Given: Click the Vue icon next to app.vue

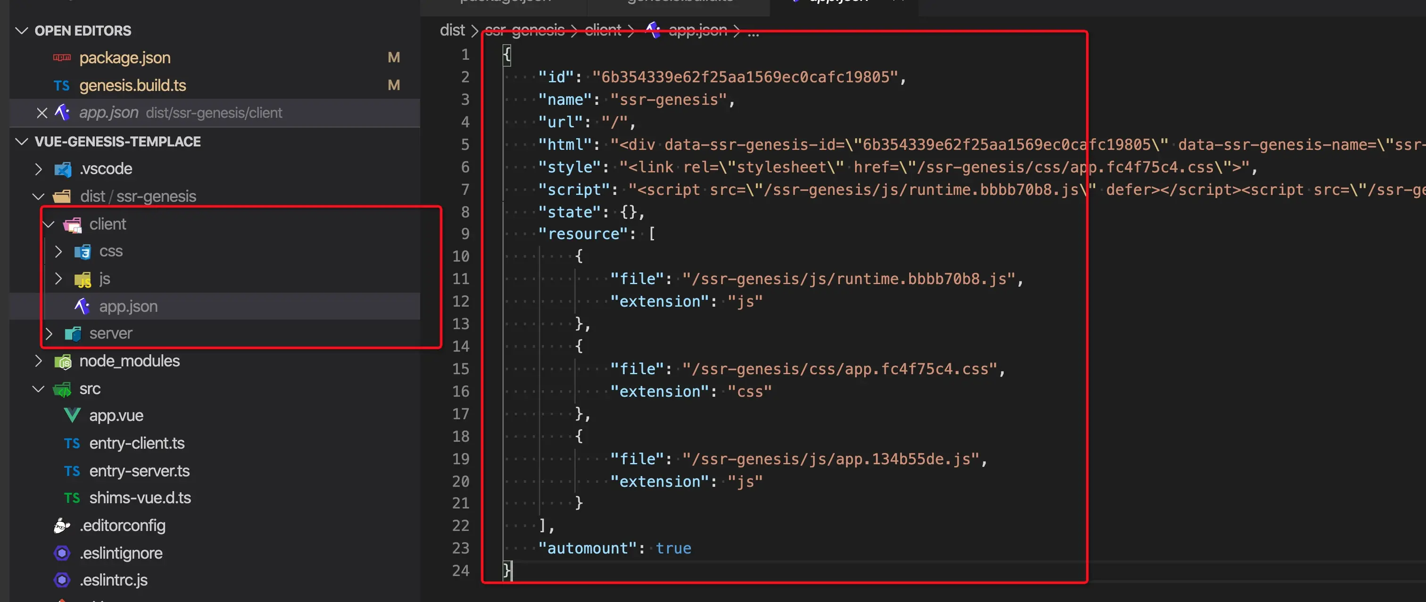Looking at the screenshot, I should [72, 415].
